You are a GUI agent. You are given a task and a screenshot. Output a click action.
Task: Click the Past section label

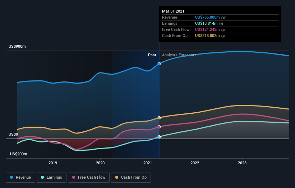pyautogui.click(x=152, y=55)
